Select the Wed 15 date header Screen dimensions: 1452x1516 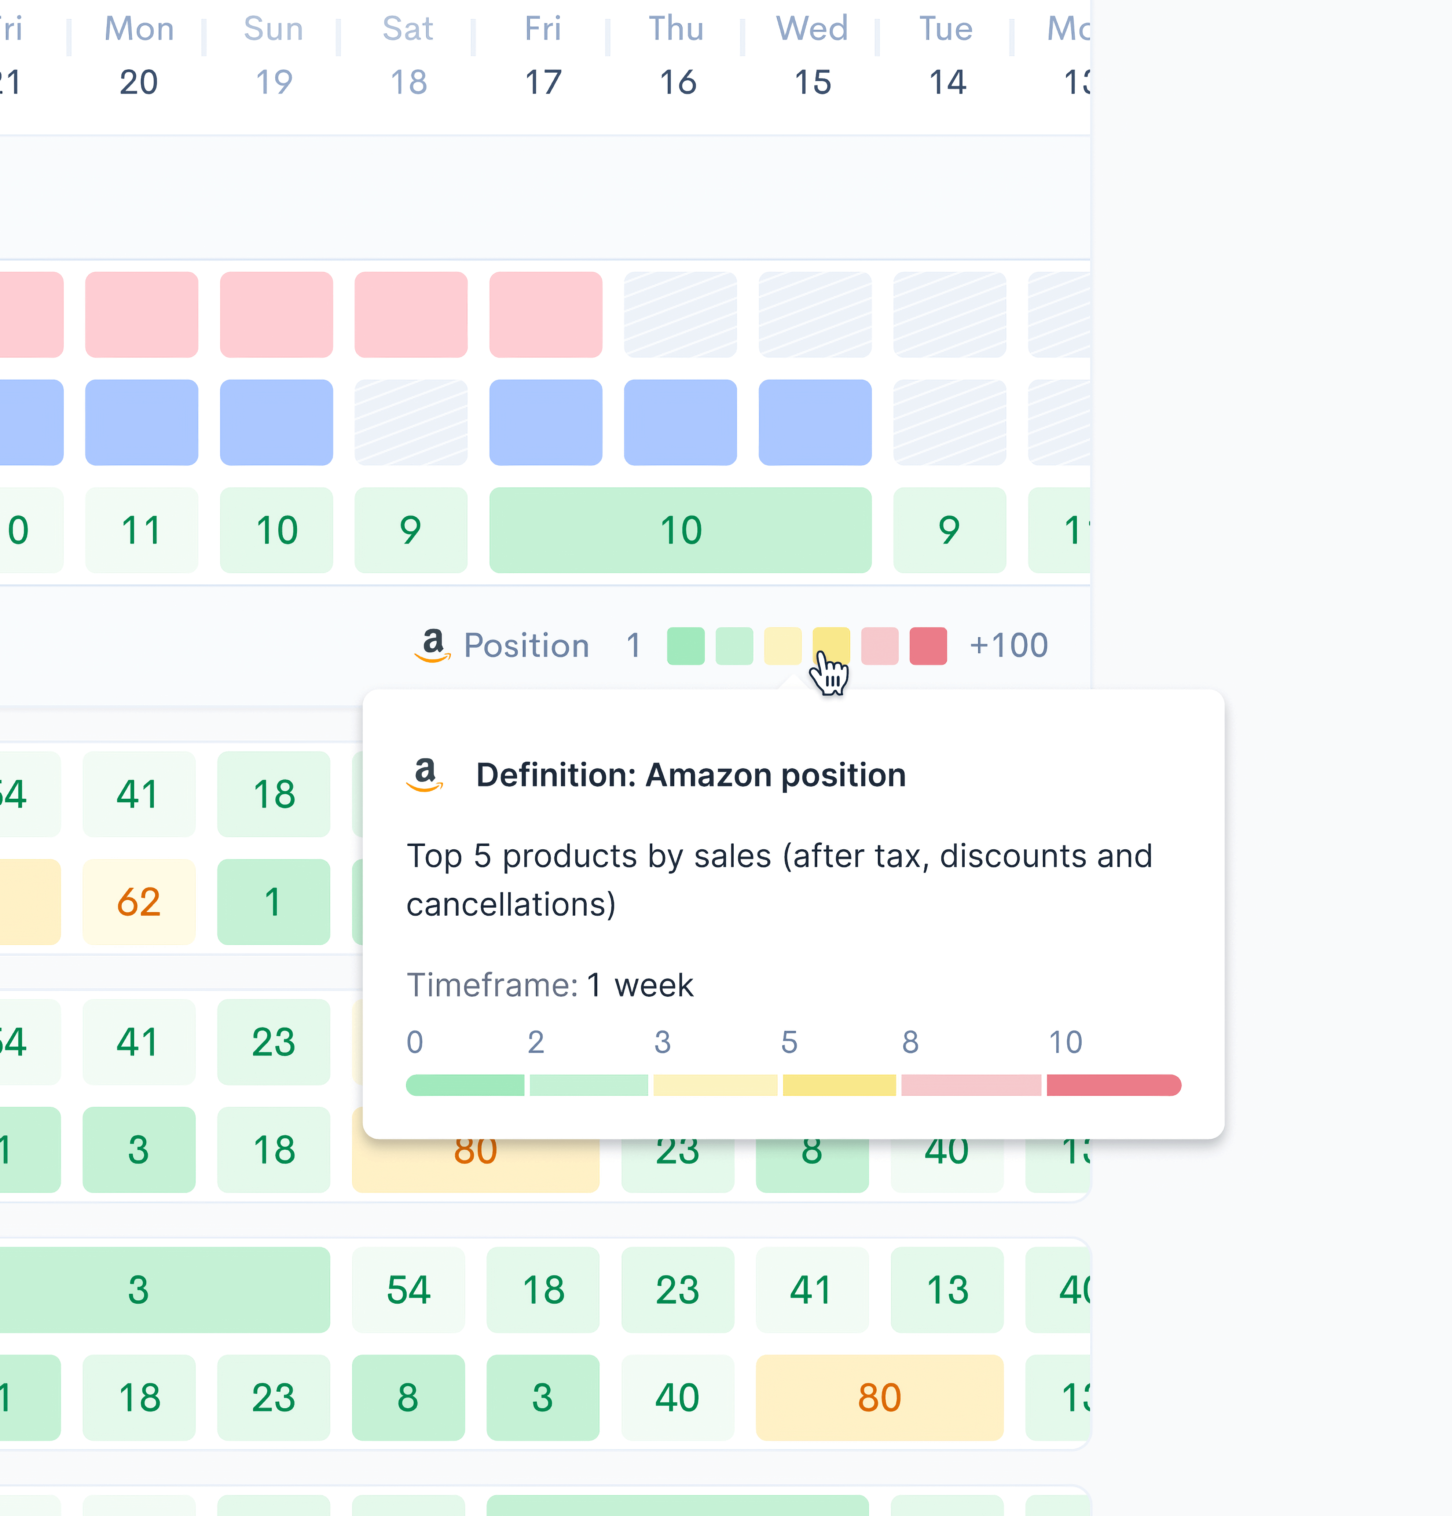(812, 56)
